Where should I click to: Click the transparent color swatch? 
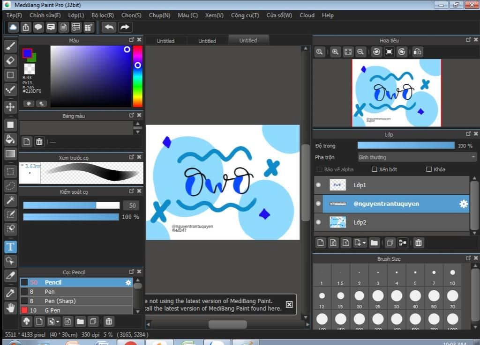(30, 69)
